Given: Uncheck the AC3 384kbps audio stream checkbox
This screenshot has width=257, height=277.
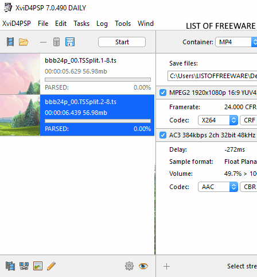Looking at the screenshot, I should click(163, 135).
